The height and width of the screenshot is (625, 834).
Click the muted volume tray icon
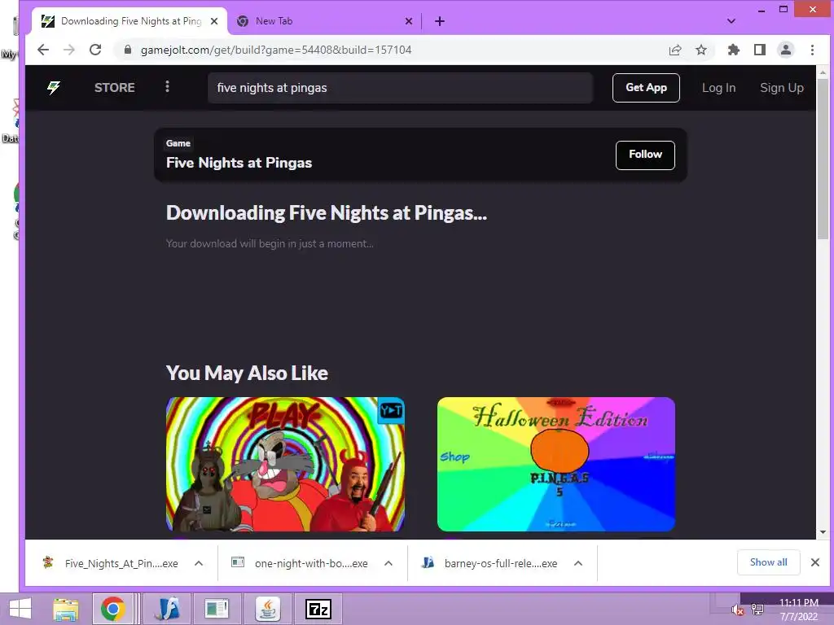pyautogui.click(x=738, y=610)
